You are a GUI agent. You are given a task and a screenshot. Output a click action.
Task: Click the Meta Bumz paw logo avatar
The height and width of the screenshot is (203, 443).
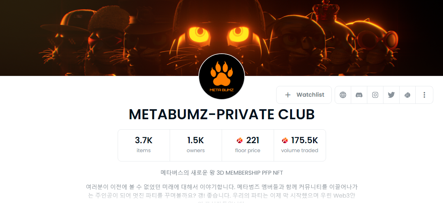[222, 77]
